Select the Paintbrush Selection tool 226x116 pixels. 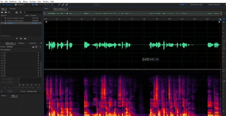(63, 4)
